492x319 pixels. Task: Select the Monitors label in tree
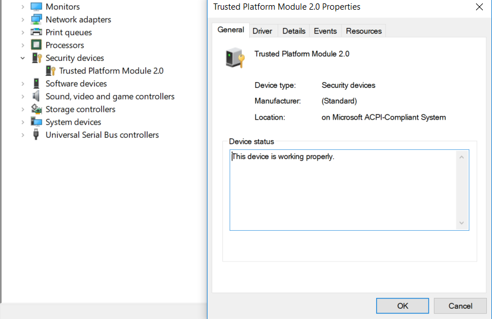coord(63,7)
